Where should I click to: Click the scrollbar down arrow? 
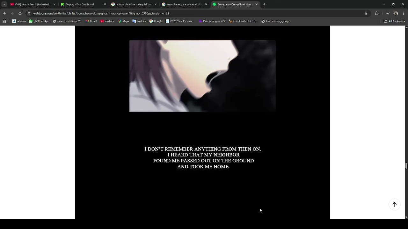click(x=406, y=217)
